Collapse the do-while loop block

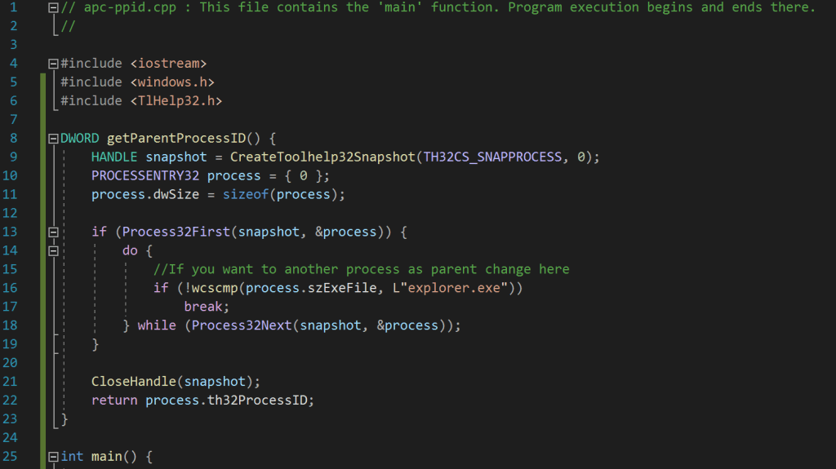[53, 251]
